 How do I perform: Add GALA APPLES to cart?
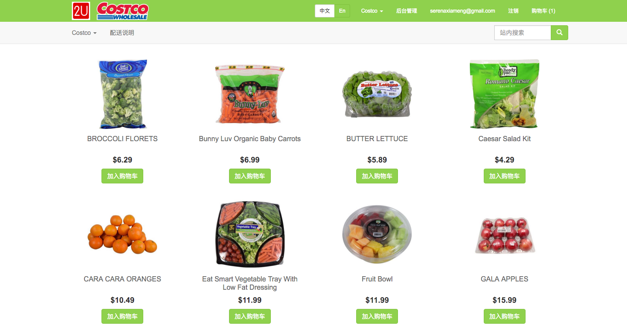[x=505, y=316]
